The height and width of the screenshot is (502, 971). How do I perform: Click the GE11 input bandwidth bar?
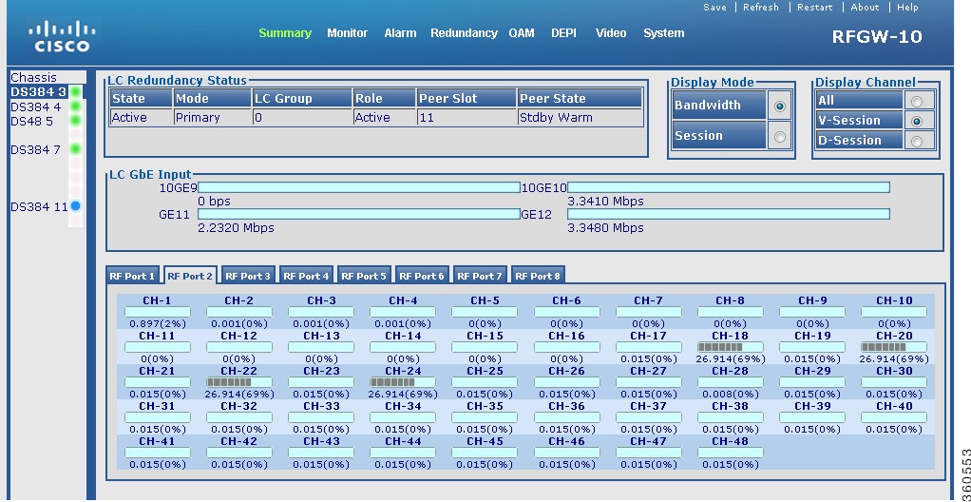coord(359,214)
